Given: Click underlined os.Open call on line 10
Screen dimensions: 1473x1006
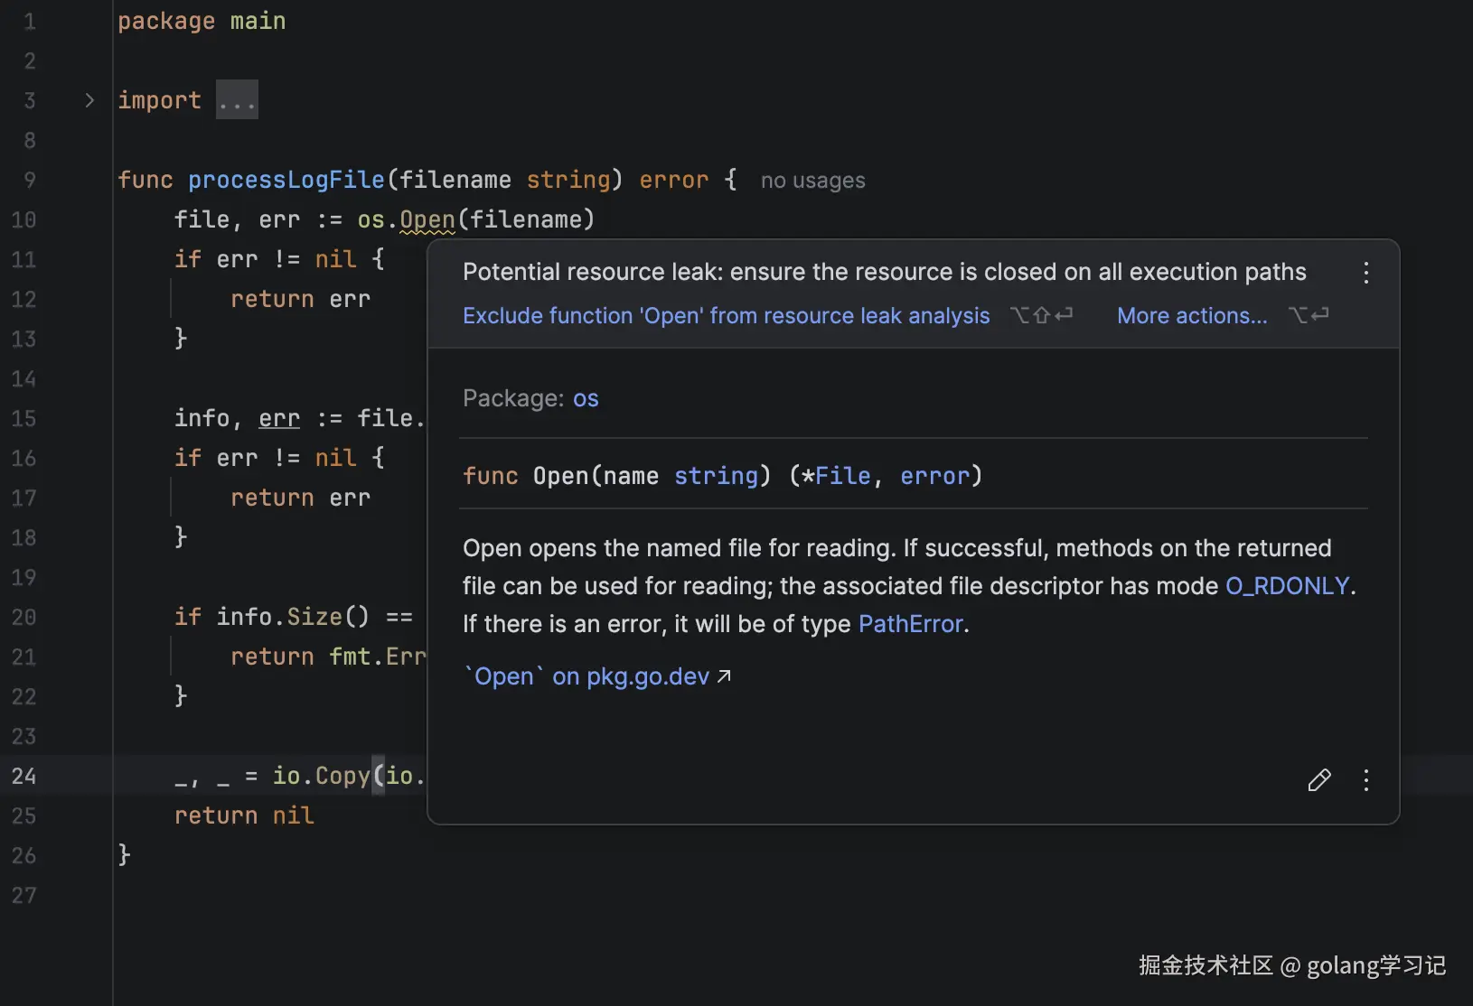Looking at the screenshot, I should 427,219.
